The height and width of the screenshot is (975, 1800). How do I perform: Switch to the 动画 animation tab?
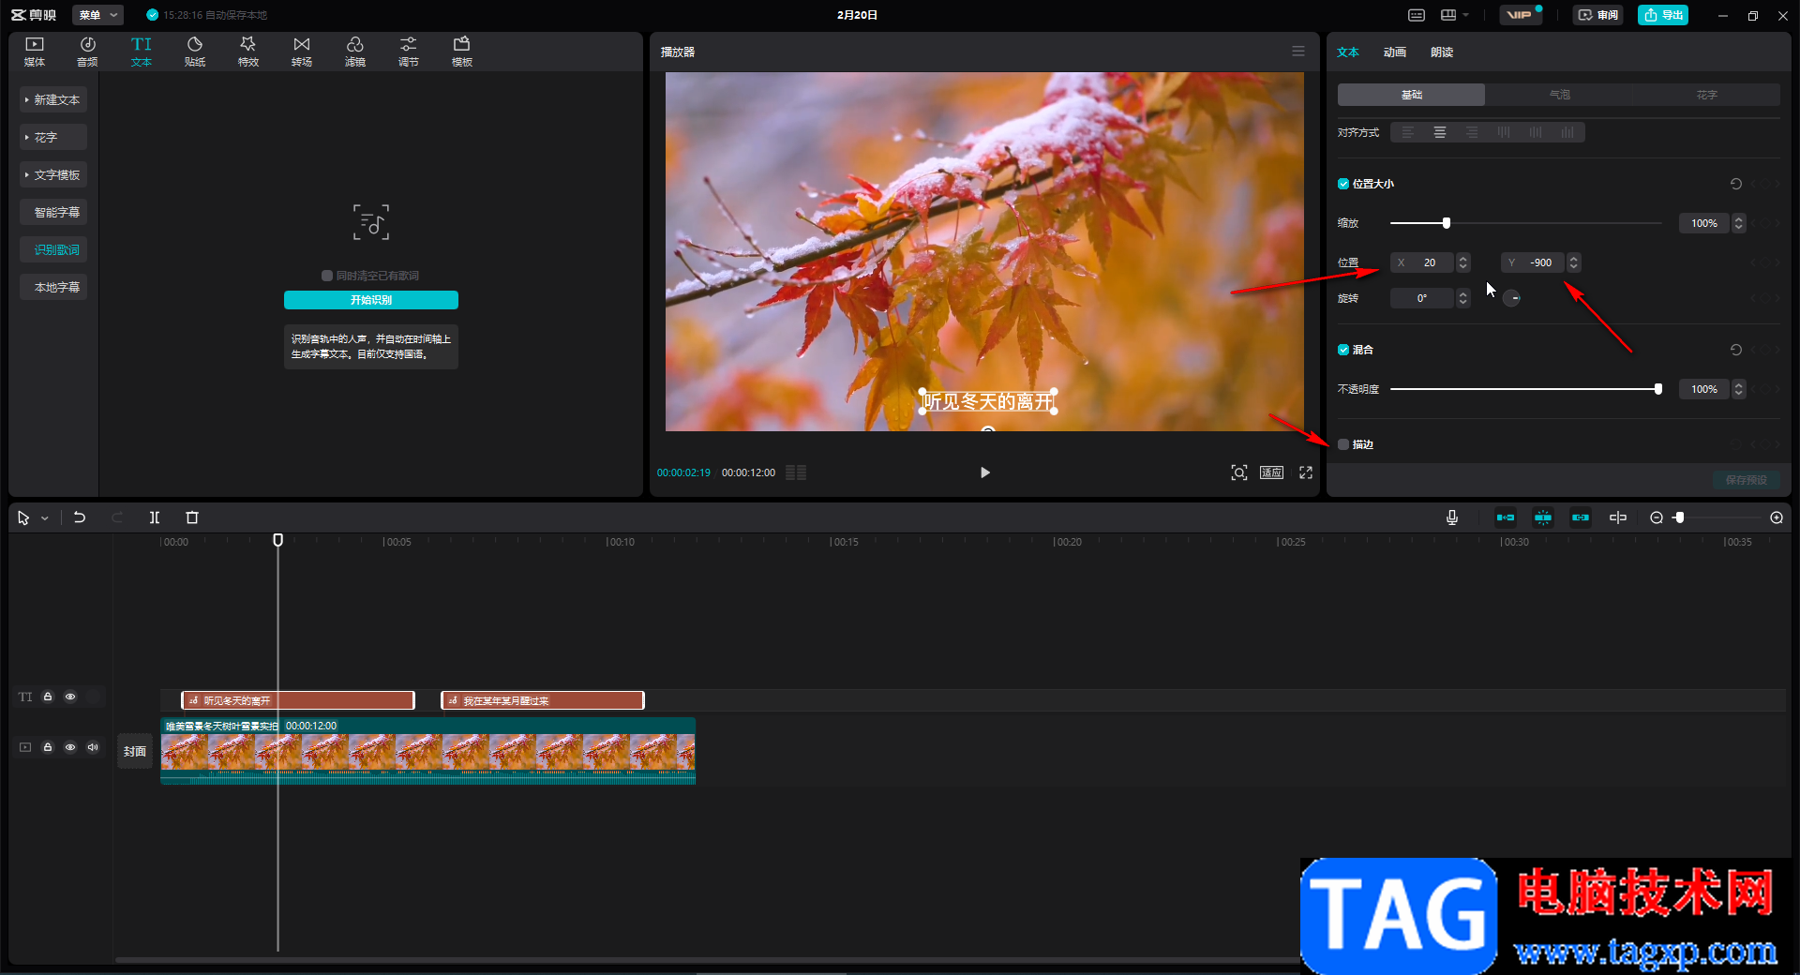tap(1395, 52)
